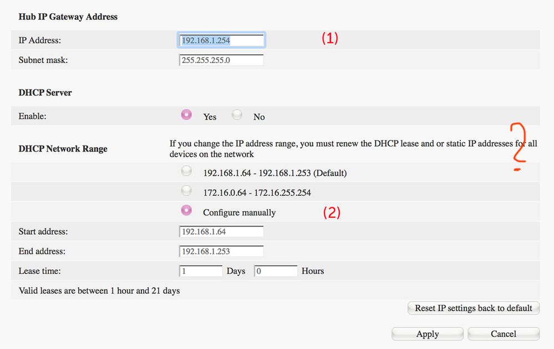Click the "DHCP Network Range" heading

click(x=63, y=149)
